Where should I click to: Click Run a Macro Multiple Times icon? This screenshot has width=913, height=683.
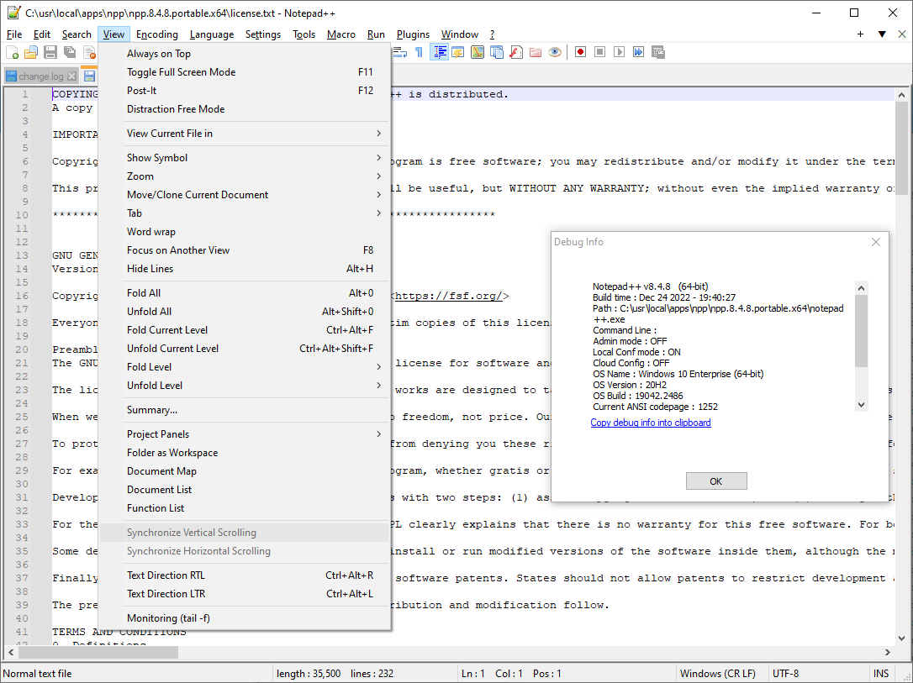coord(639,52)
